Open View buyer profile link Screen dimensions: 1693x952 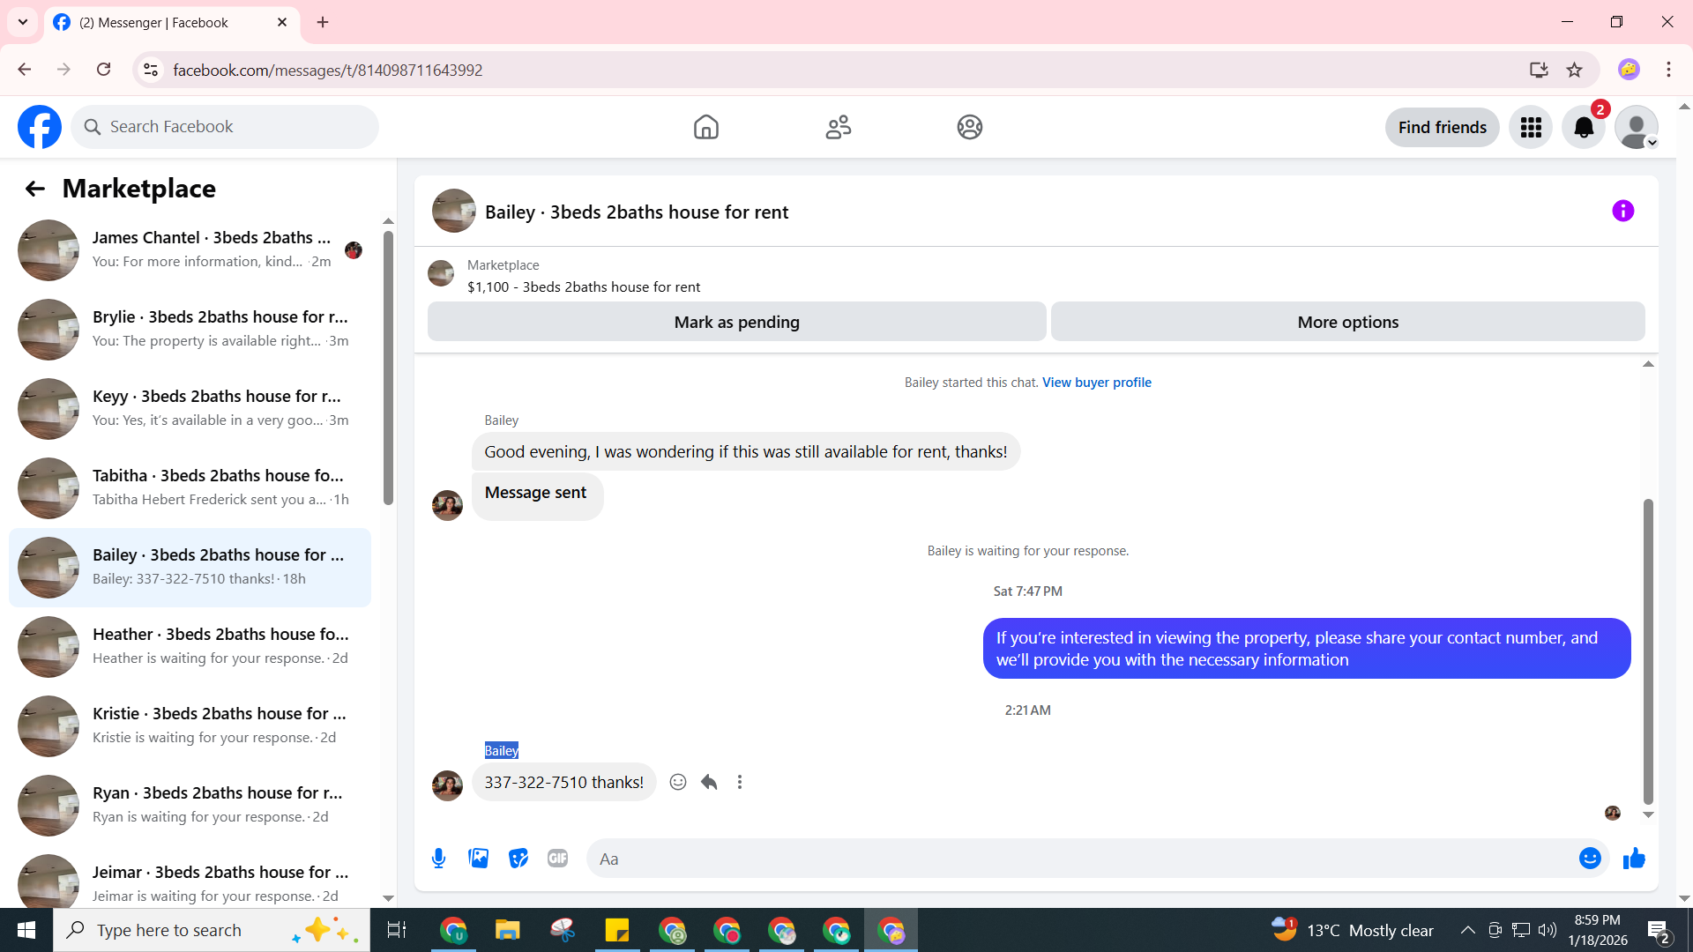pos(1096,383)
